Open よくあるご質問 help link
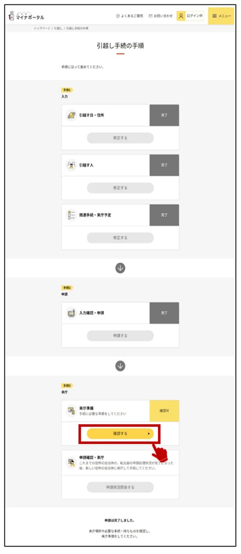The height and width of the screenshot is (554, 241). (130, 16)
